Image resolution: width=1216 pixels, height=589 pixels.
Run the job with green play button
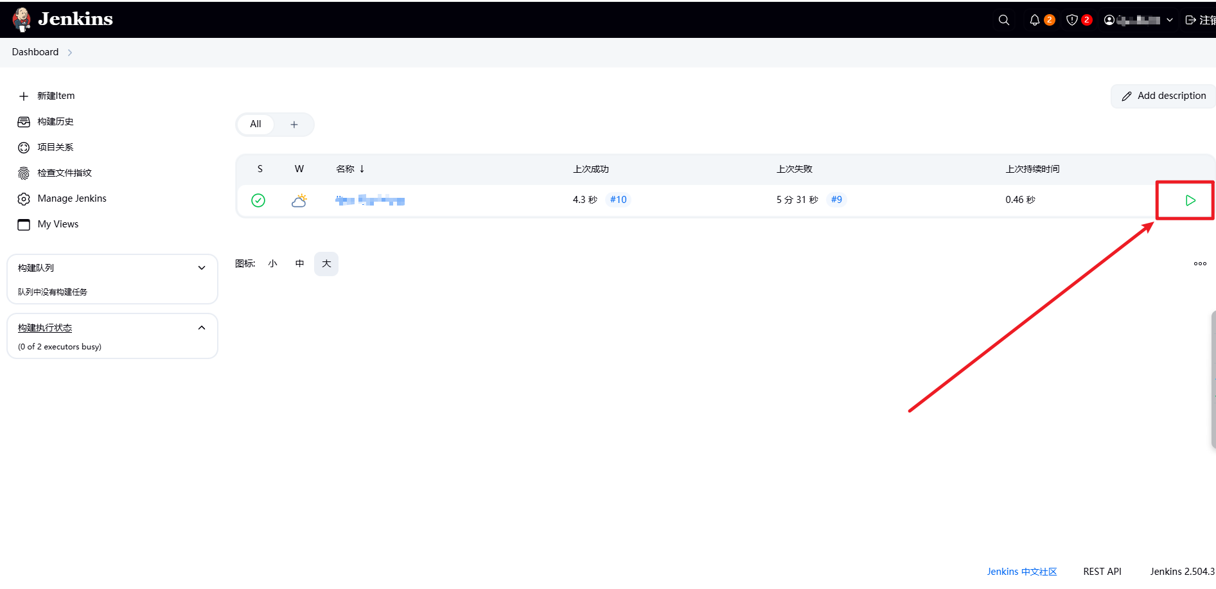(1190, 200)
